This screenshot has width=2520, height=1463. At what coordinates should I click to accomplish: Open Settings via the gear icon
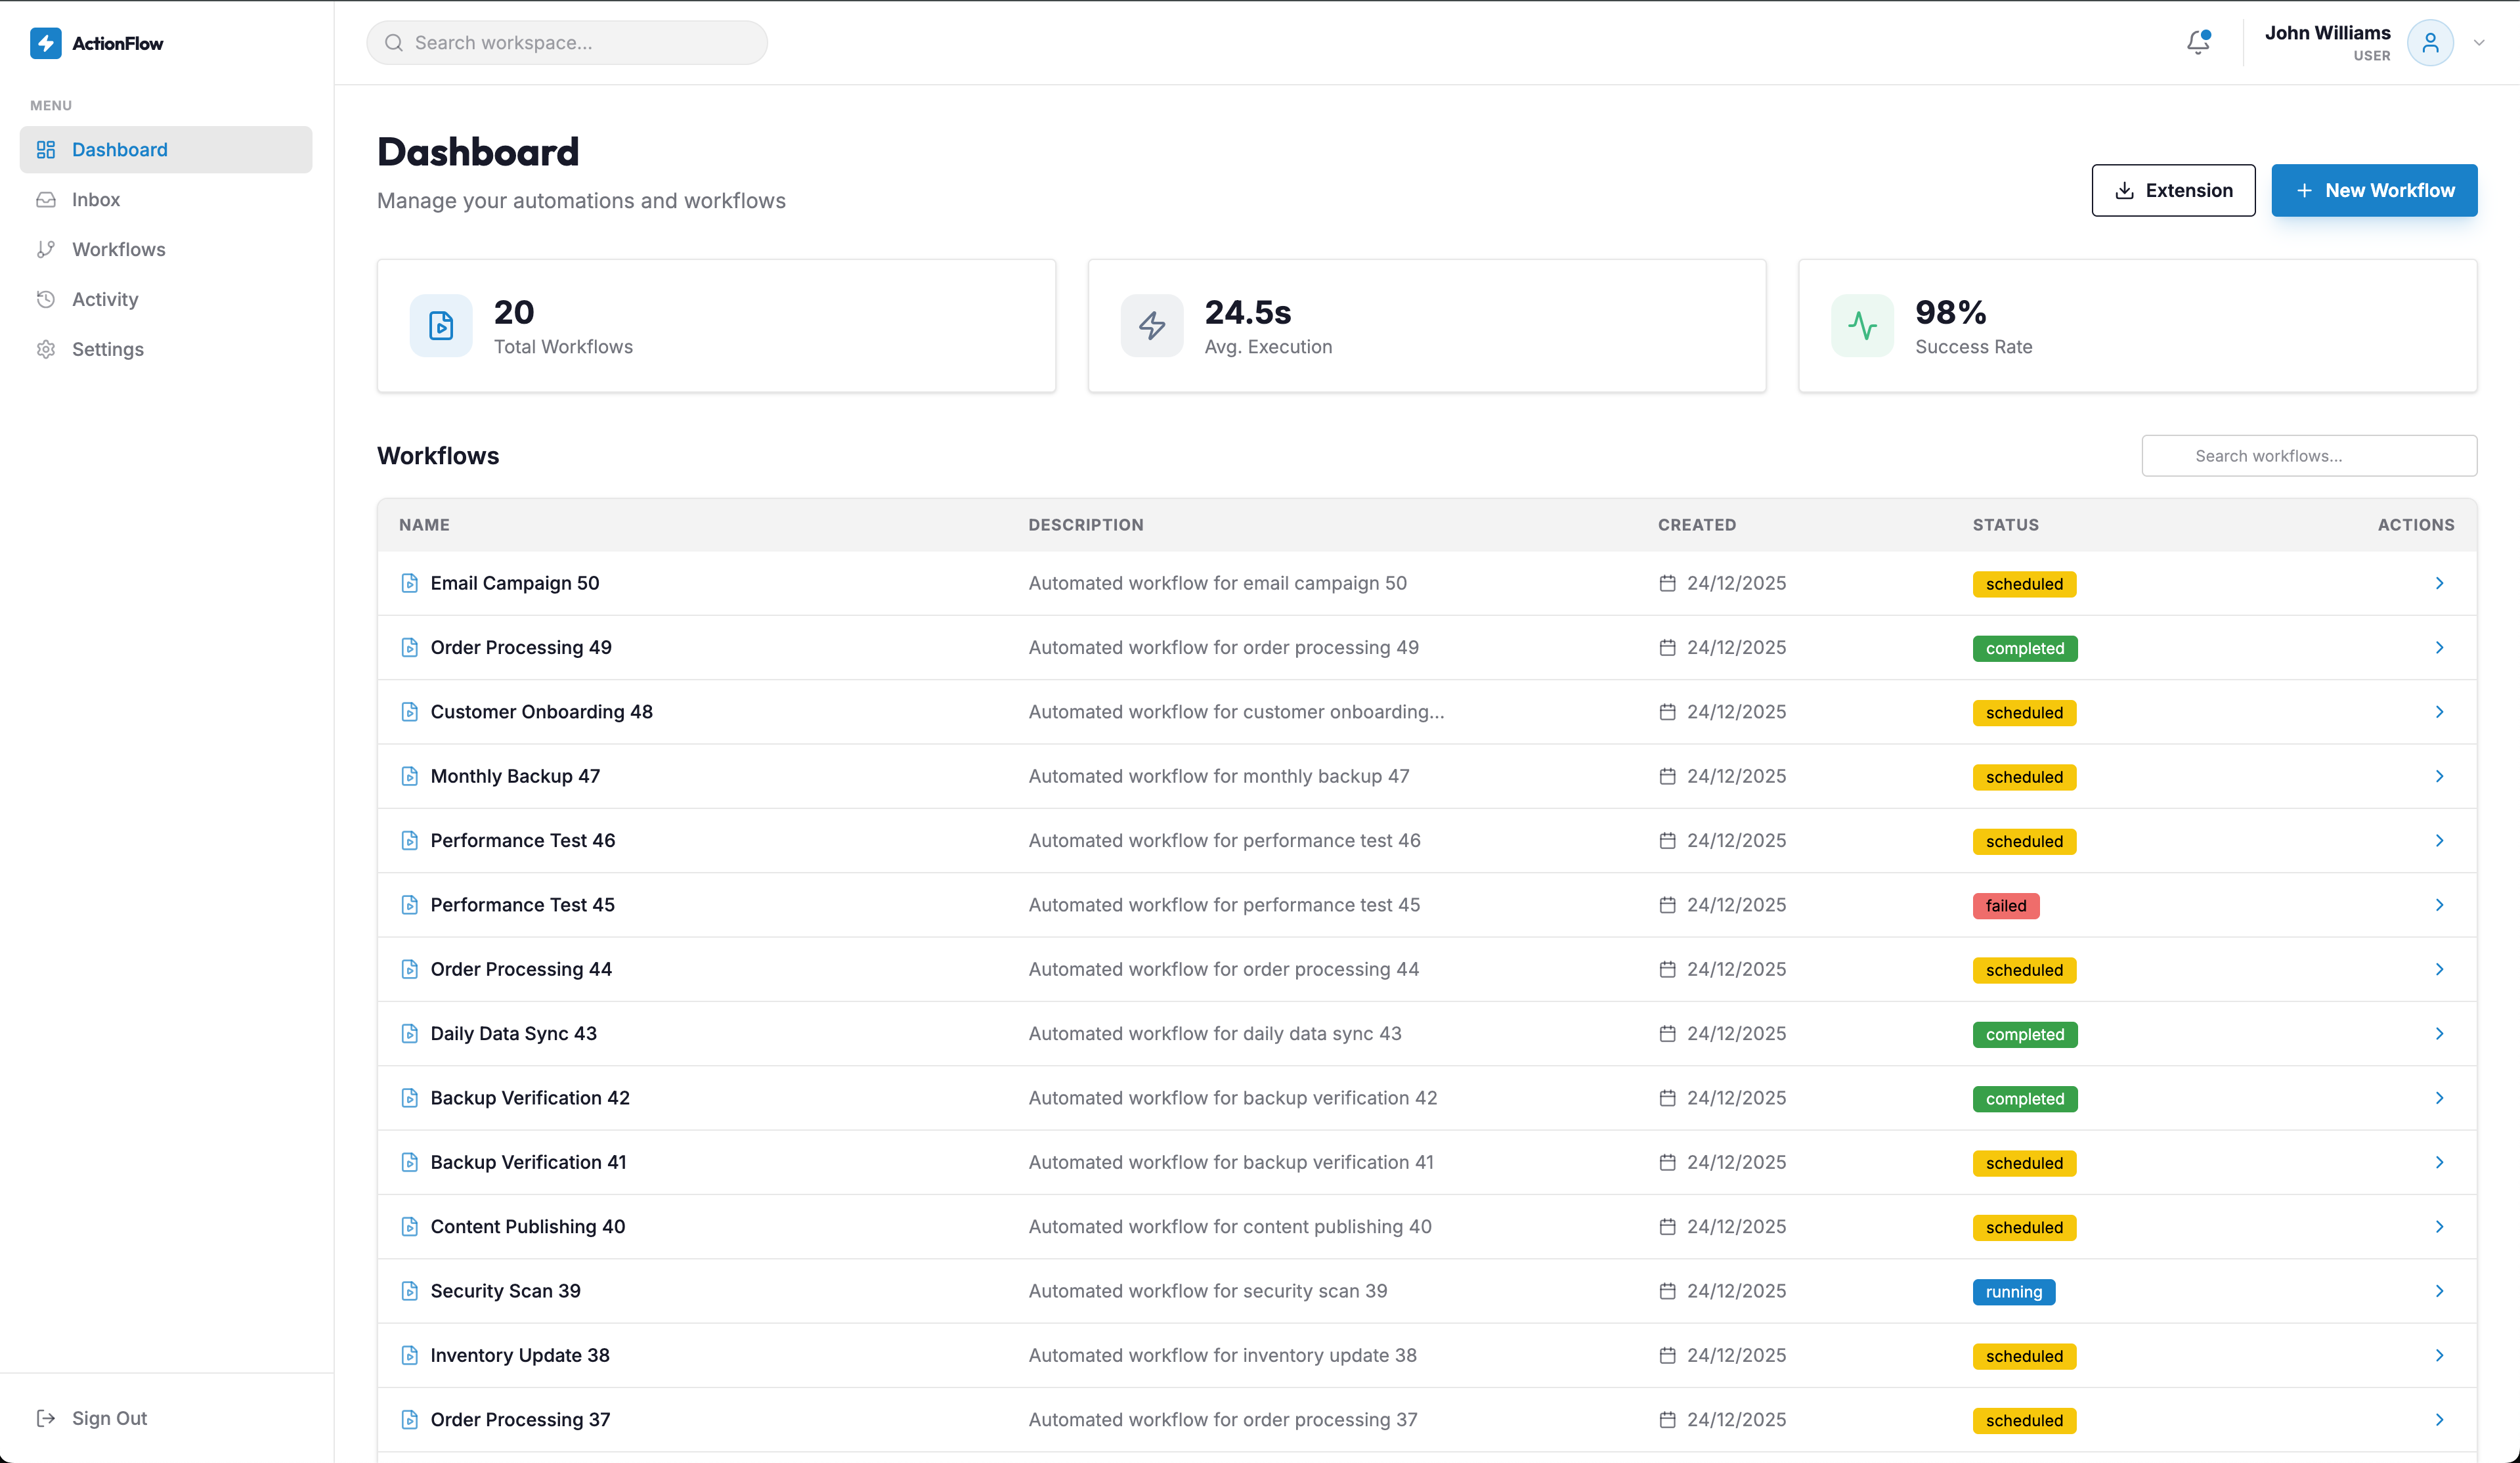pos(47,348)
